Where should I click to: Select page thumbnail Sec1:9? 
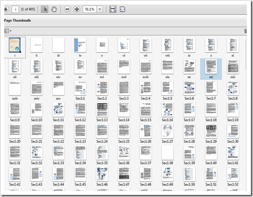15,109
